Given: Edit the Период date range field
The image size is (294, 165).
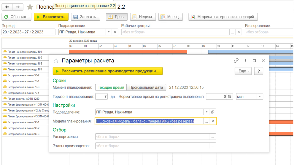Looking at the screenshot, I should pyautogui.click(x=25, y=32).
